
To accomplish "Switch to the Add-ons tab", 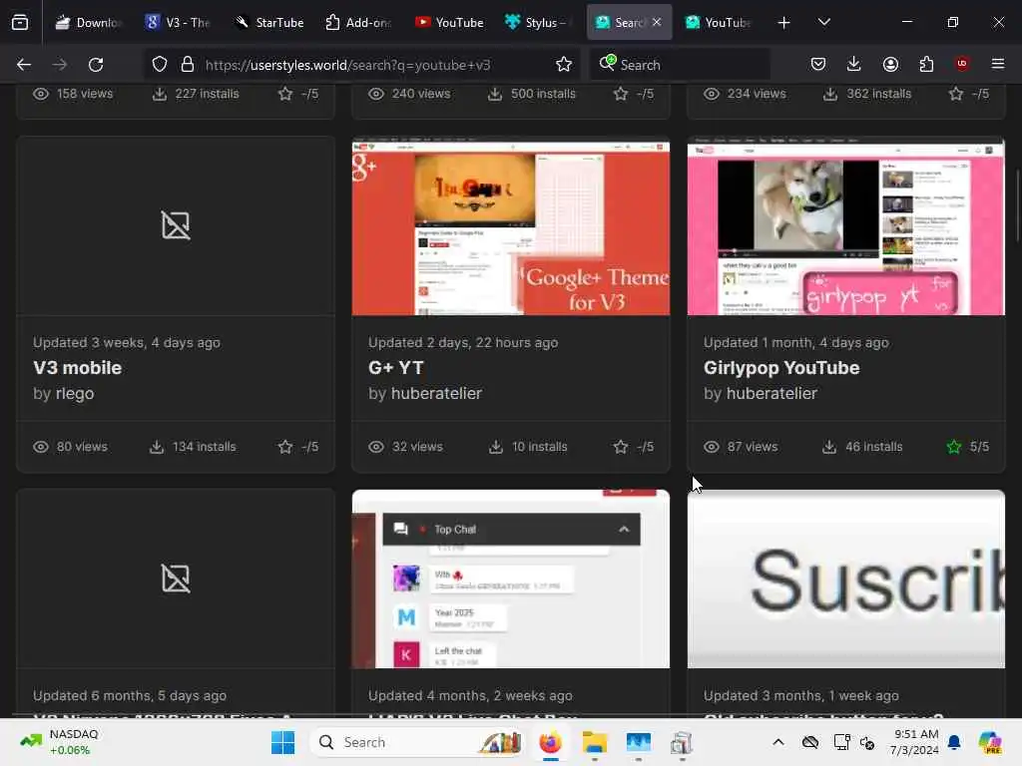I will coord(358,23).
